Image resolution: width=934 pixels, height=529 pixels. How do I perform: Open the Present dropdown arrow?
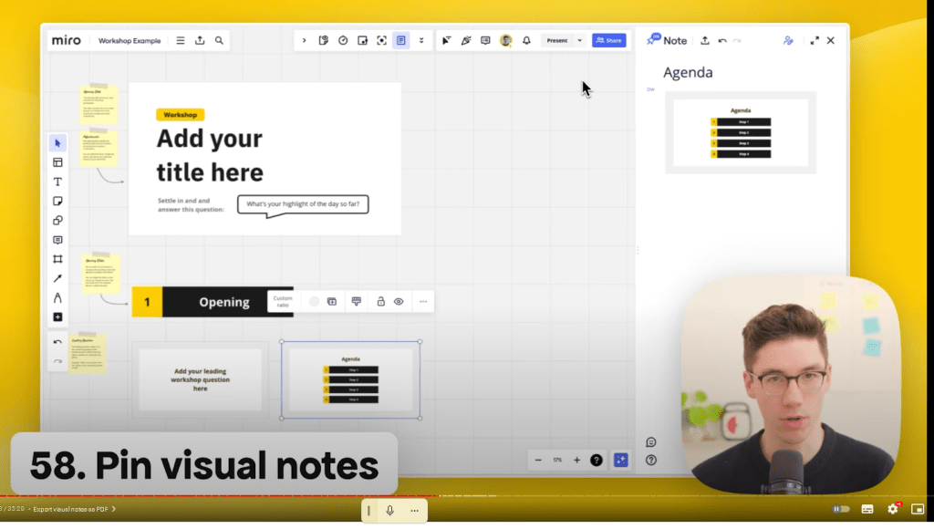(x=579, y=40)
